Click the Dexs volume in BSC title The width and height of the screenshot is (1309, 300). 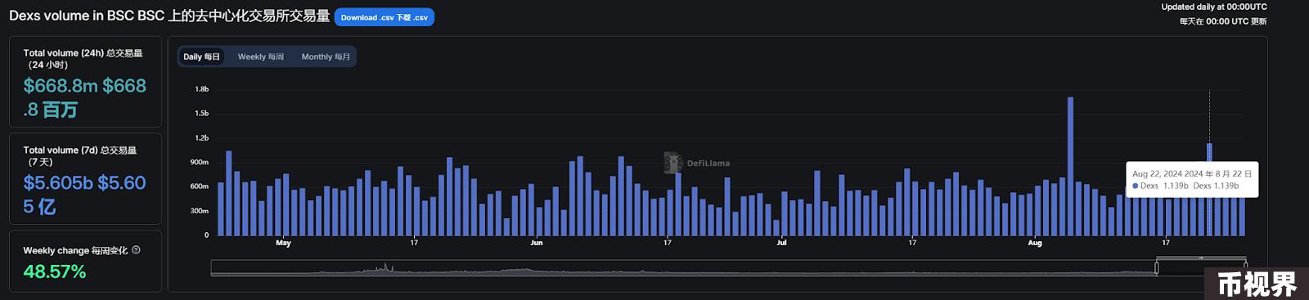(169, 16)
